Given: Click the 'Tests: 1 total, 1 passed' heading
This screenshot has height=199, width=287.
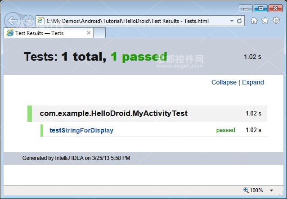Looking at the screenshot, I should 95,57.
